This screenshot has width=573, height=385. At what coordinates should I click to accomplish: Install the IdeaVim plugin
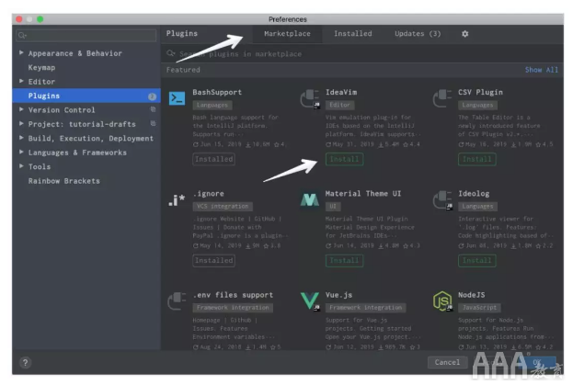344,159
